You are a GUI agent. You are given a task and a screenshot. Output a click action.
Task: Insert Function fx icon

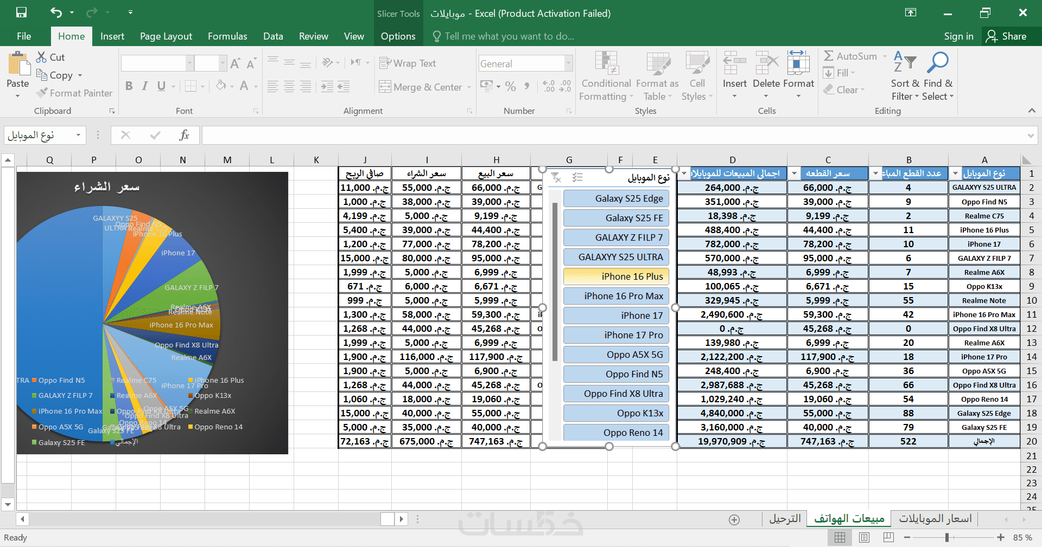tap(184, 135)
